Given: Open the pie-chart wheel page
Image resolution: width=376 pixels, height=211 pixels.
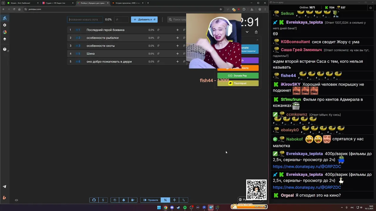Looking at the screenshot, I should click(x=5, y=32).
